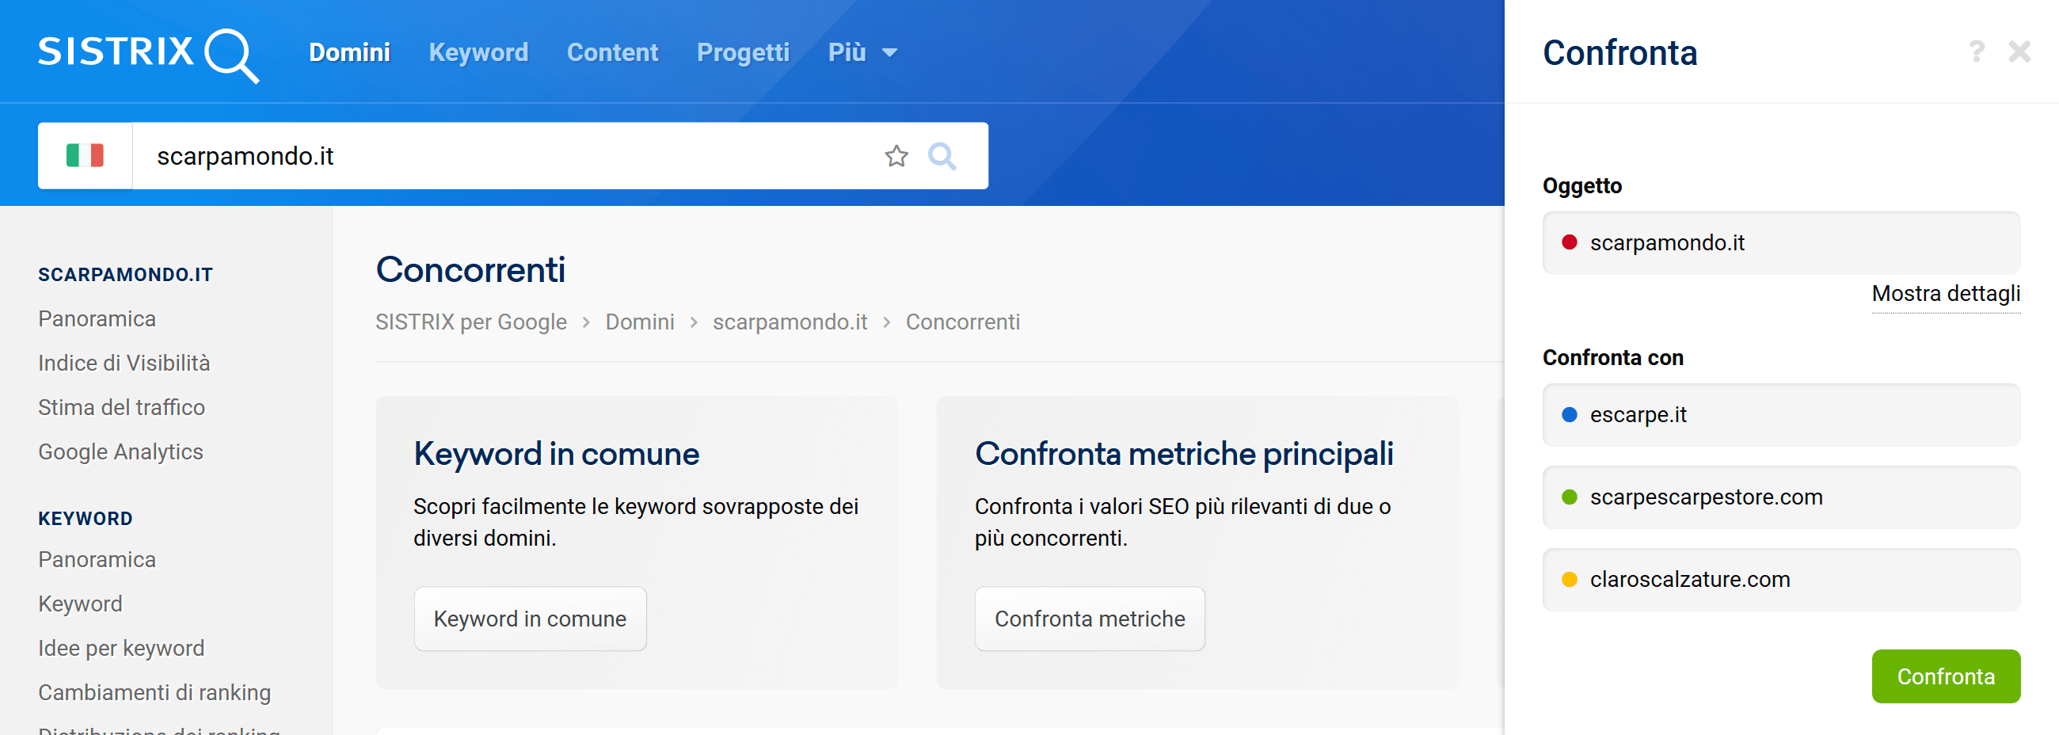The width and height of the screenshot is (2059, 735).
Task: Click the SISTRIX logo
Action: 149,55
